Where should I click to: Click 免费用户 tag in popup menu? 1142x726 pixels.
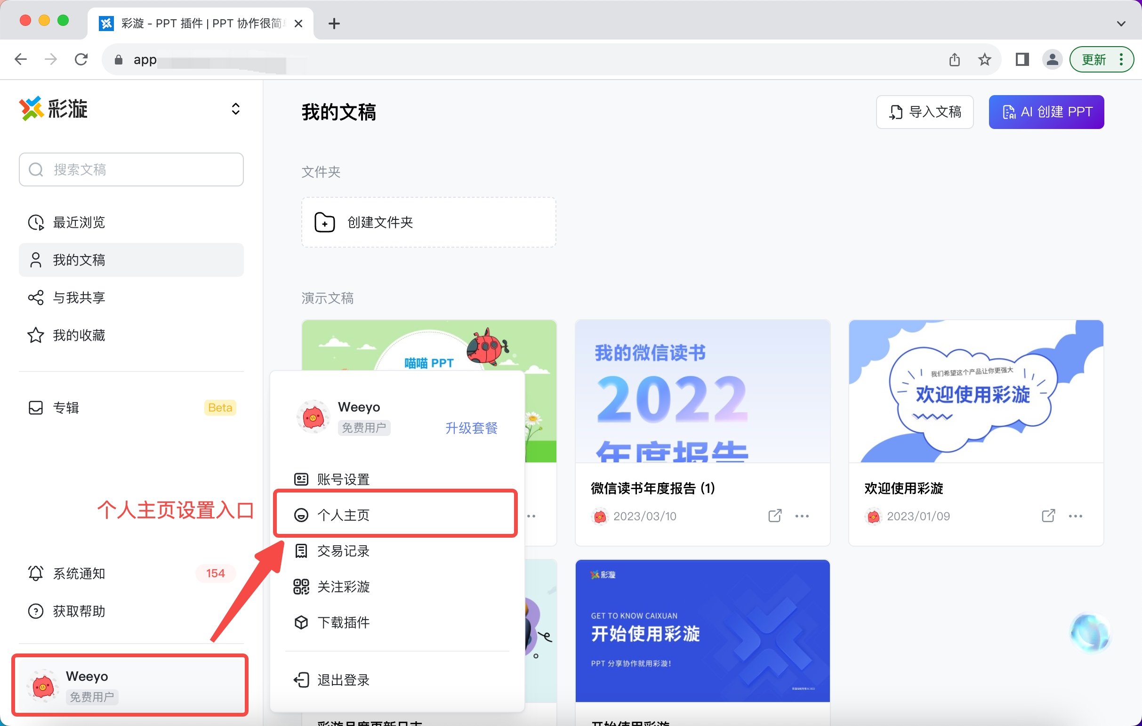[364, 428]
